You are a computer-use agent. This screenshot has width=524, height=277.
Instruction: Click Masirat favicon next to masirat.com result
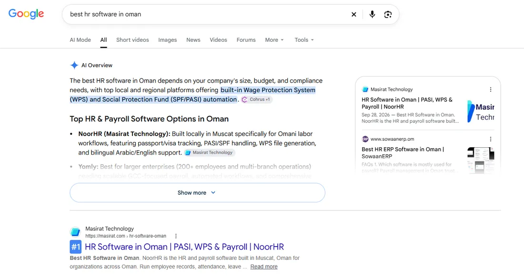[75, 232]
